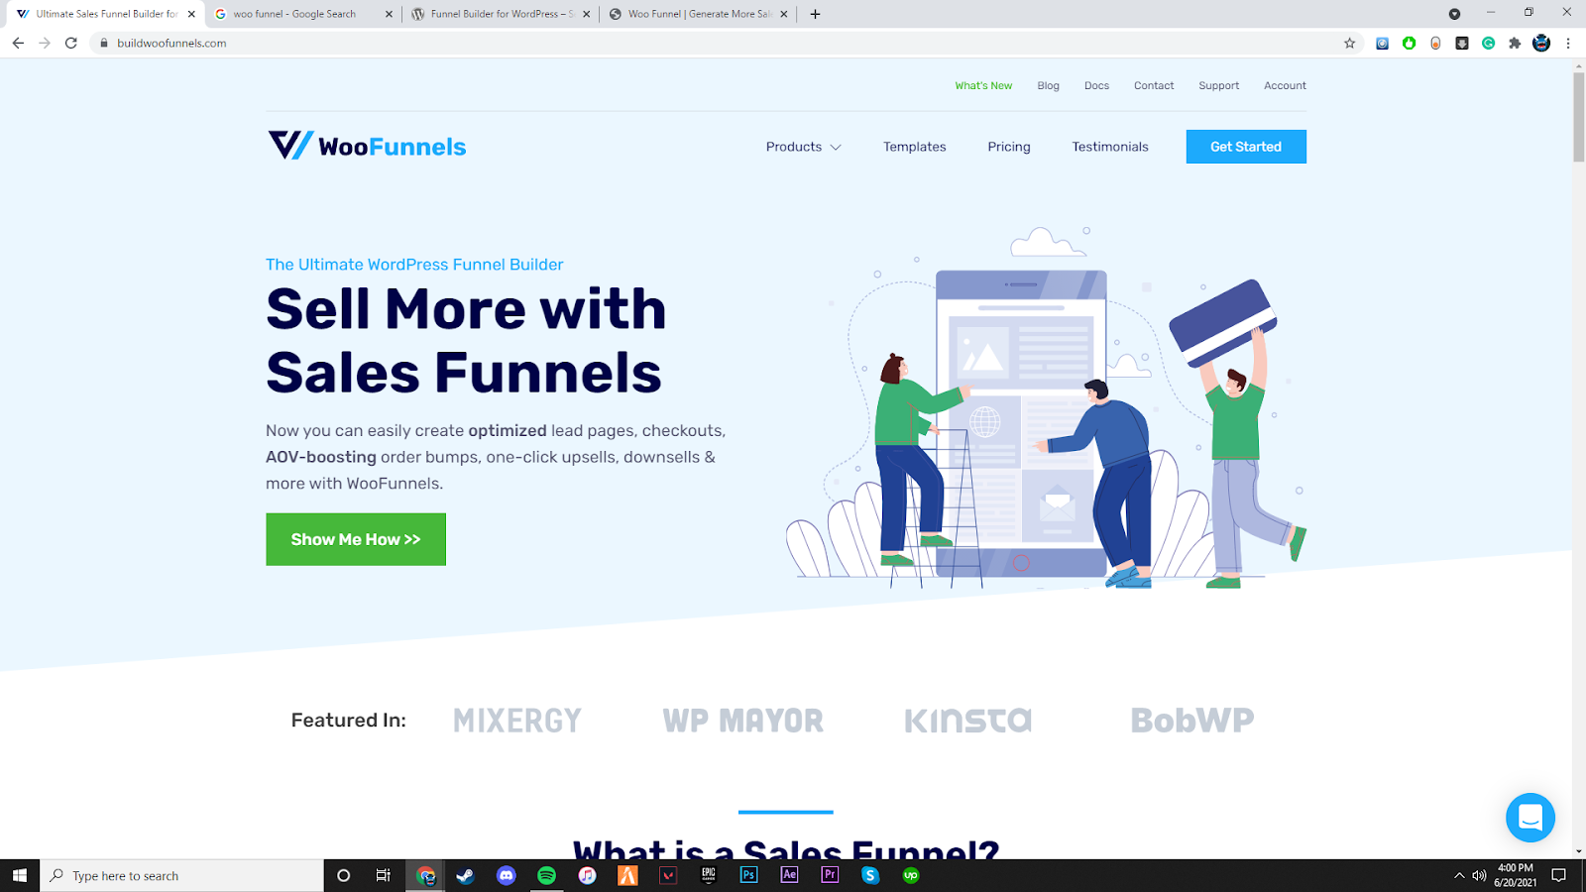Open the Support link
The height and width of the screenshot is (892, 1586).
[x=1219, y=85]
